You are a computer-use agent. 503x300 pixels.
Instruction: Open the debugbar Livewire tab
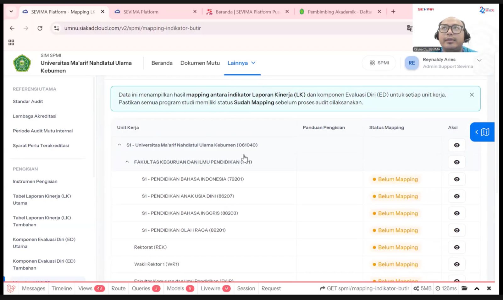(216, 288)
